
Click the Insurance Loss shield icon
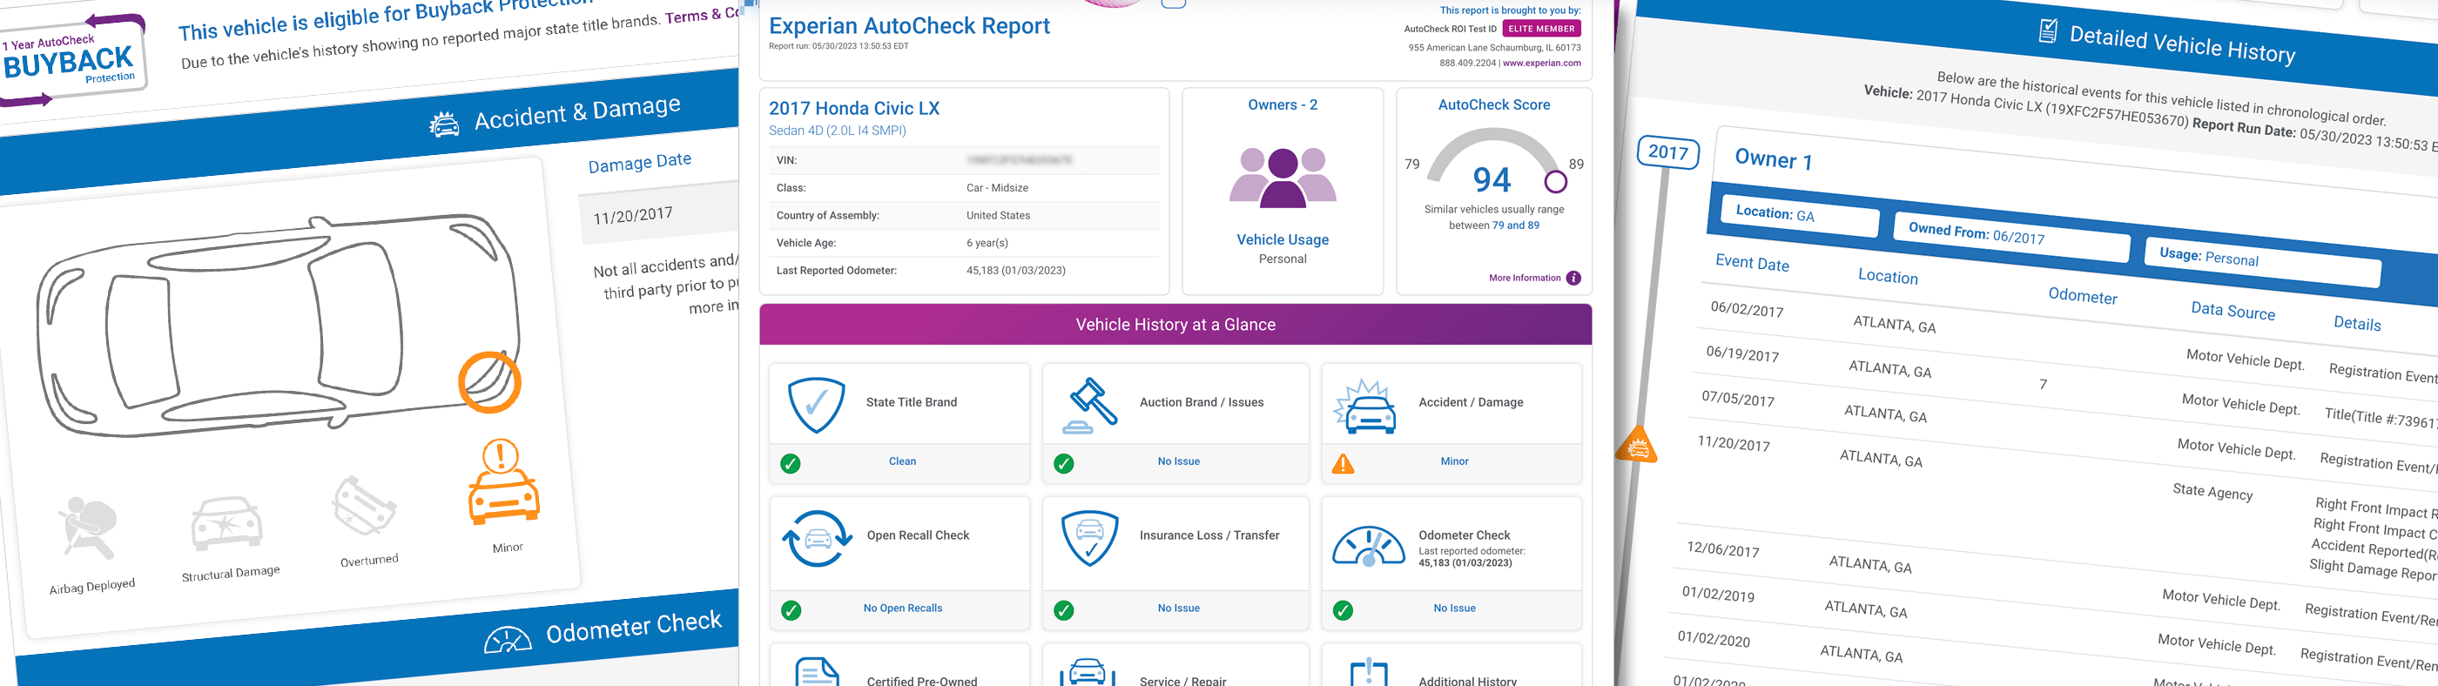(1089, 537)
